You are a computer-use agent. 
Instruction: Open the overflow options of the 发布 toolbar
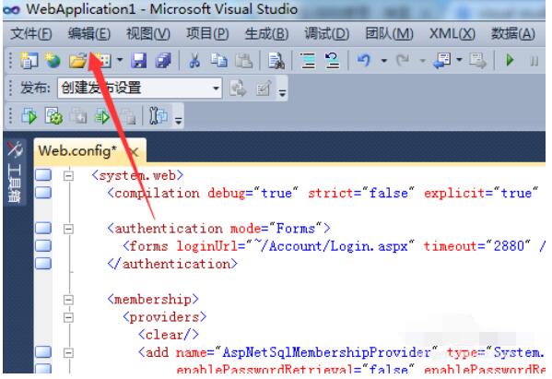point(282,93)
